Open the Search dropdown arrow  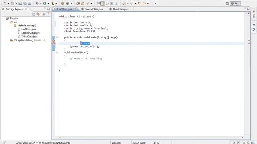pyautogui.click(x=91, y=4)
